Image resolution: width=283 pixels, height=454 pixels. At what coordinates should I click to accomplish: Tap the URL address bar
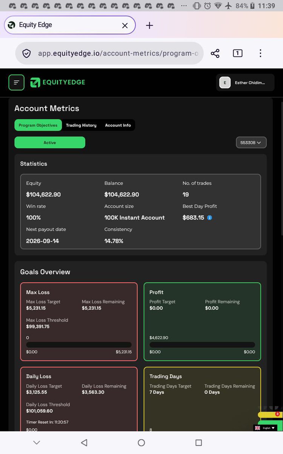click(109, 53)
